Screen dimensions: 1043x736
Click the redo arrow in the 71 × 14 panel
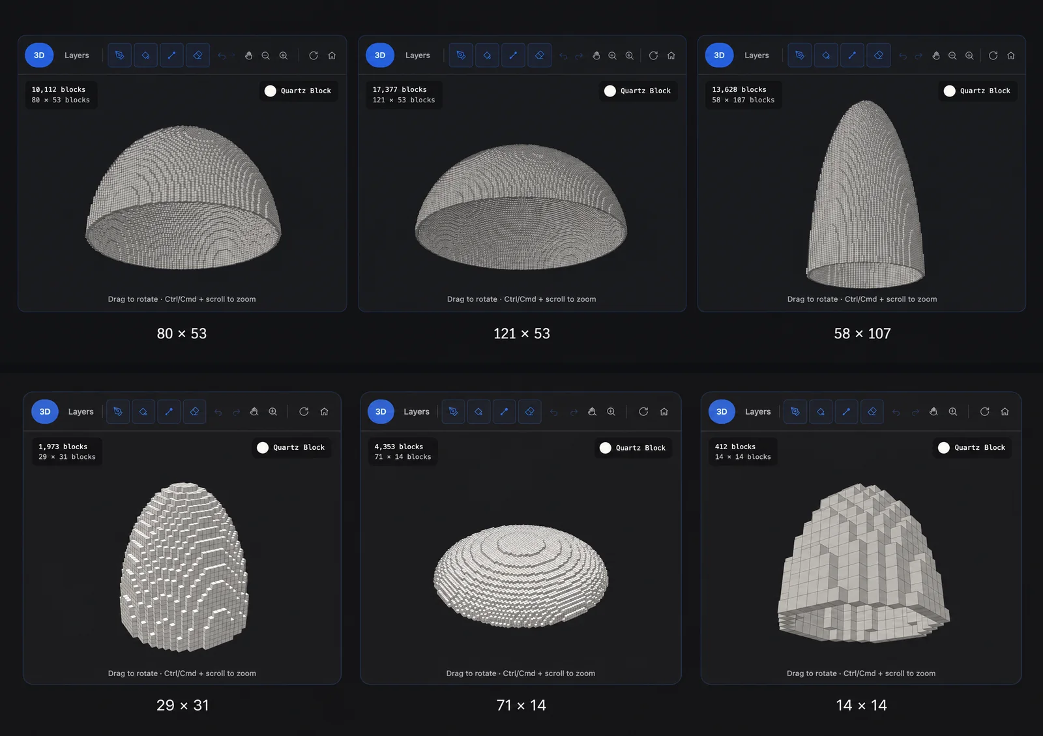click(x=574, y=412)
